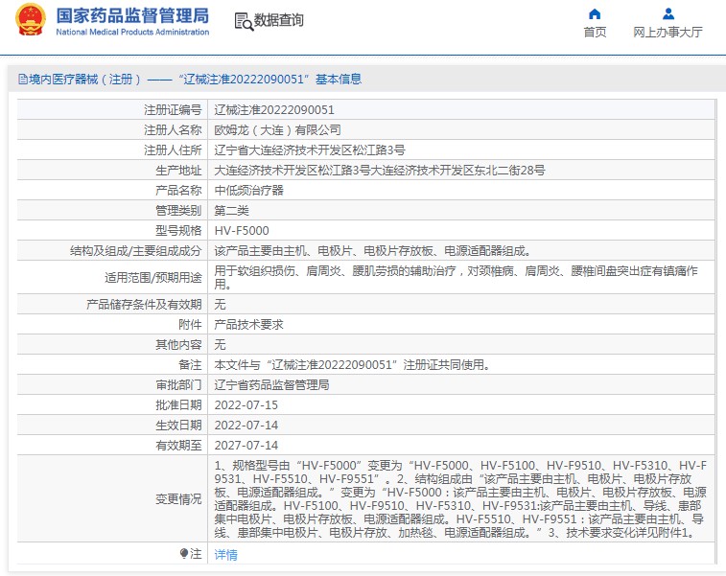The height and width of the screenshot is (576, 726).
Task: Click the document icon beside 境内医疗器械
Action: pos(23,80)
